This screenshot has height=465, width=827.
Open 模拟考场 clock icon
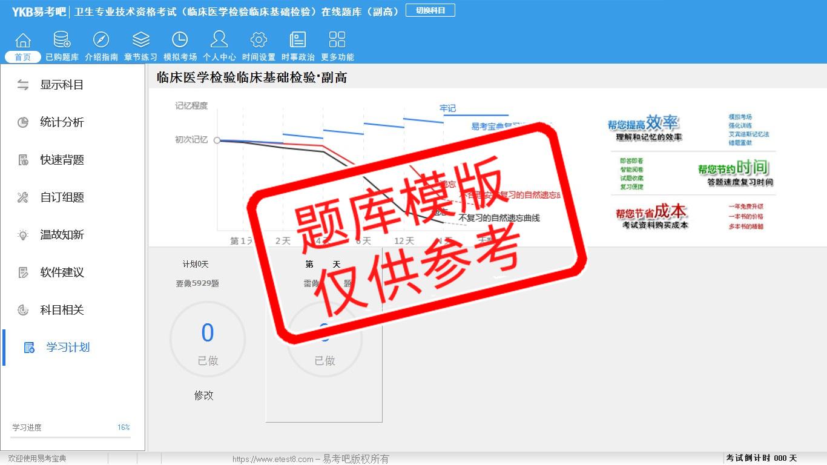[180, 41]
